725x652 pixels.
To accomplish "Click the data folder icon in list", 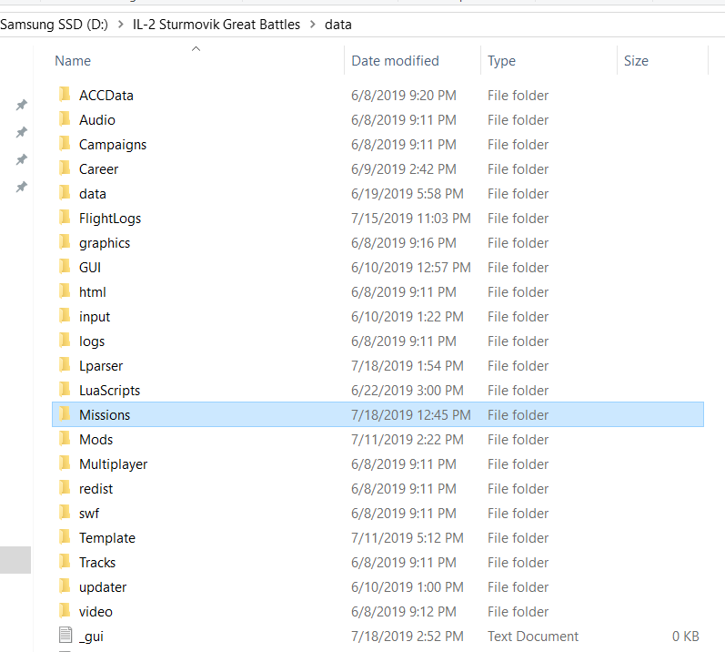I will click(x=65, y=192).
